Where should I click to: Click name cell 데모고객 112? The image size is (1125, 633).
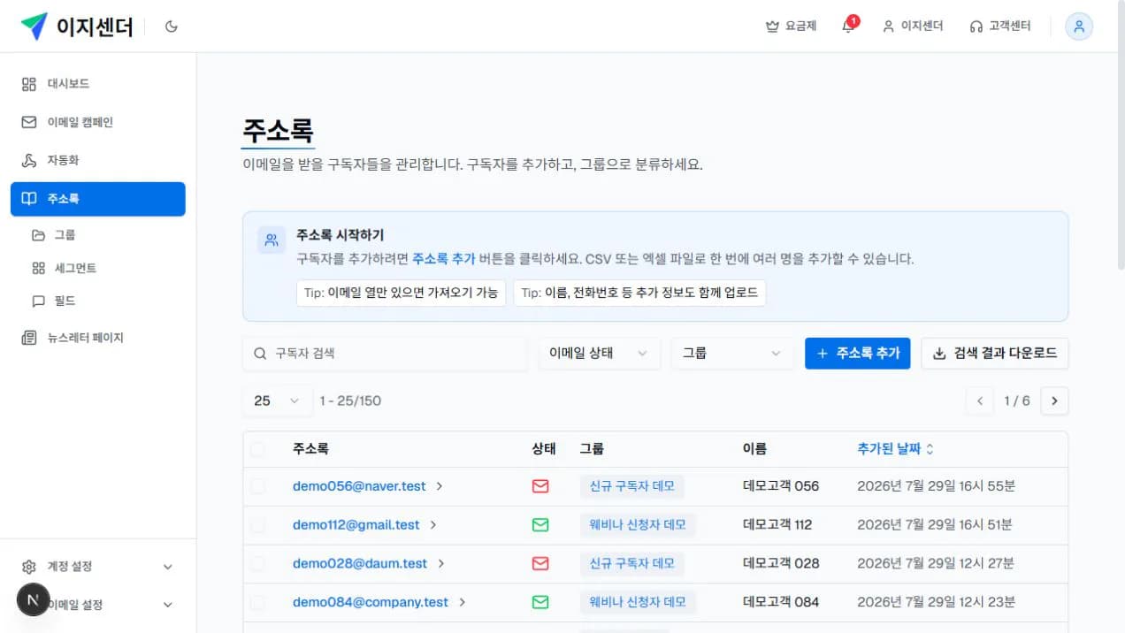click(x=777, y=525)
